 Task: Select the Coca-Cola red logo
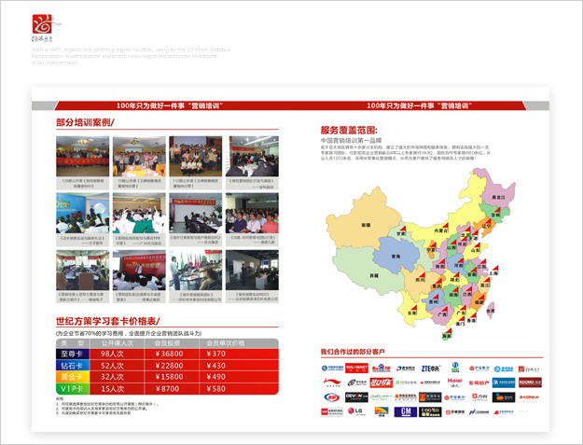[x=382, y=382]
